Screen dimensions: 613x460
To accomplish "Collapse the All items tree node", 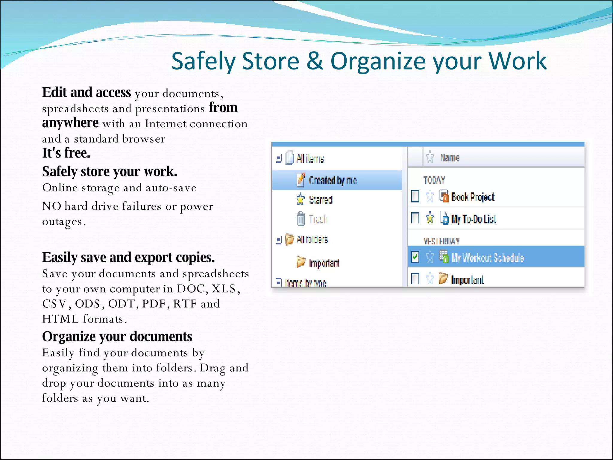I will 279,158.
